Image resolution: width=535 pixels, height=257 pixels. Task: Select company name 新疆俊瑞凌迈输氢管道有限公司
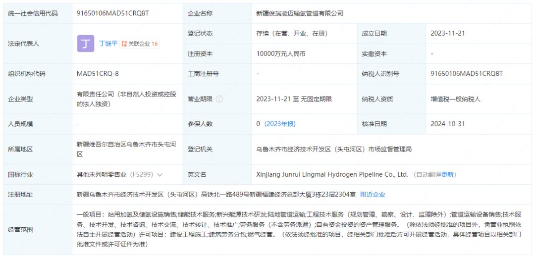pyautogui.click(x=300, y=13)
